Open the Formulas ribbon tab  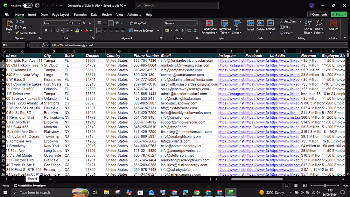80,15
